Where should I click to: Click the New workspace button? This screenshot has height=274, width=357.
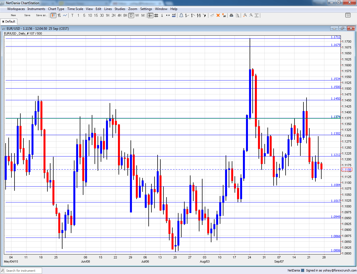point(13,15)
